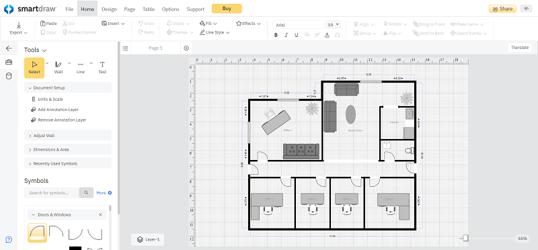Select the Page 1 tab

(x=155, y=48)
